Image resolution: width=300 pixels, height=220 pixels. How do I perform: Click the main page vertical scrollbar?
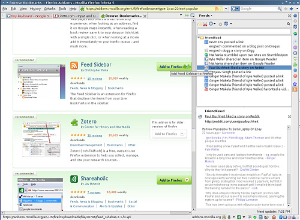[x=193, y=115]
